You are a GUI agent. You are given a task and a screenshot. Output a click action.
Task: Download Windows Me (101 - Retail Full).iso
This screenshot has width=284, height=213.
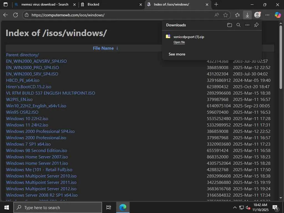39,170
